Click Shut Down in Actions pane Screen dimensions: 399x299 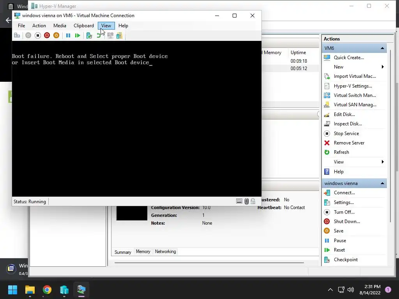347,222
